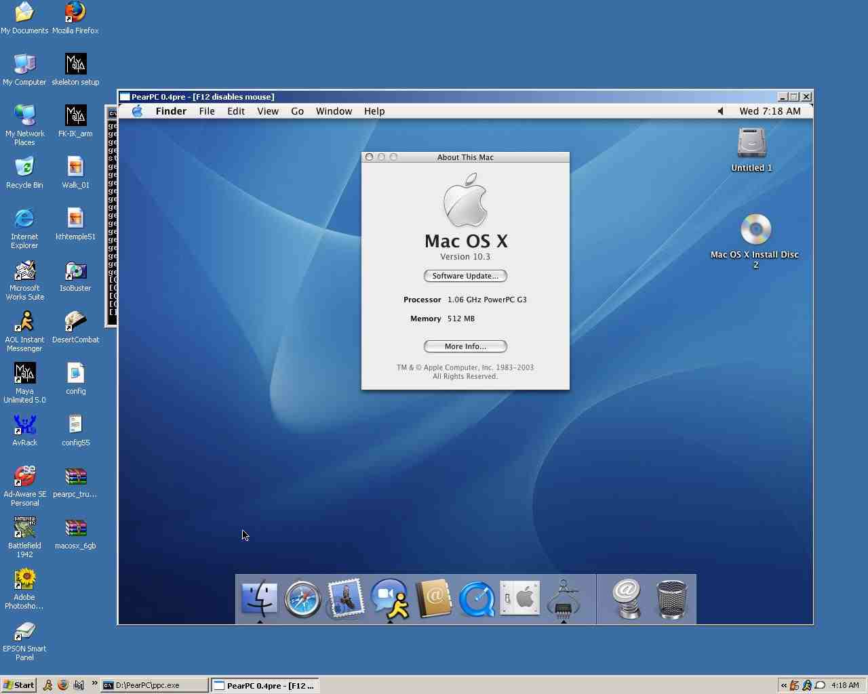Open the Help menu
868x694 pixels.
click(374, 111)
